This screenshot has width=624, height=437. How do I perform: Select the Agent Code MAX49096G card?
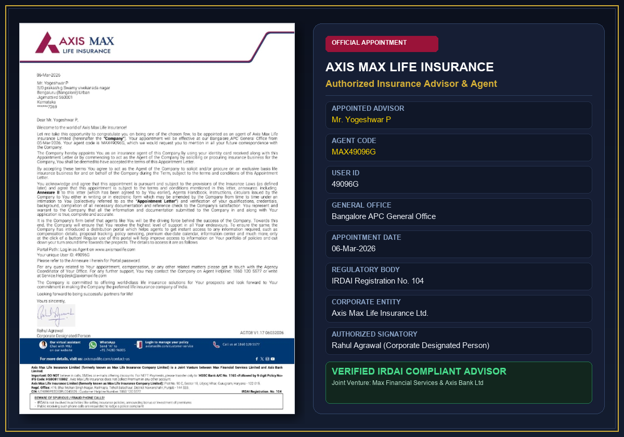coord(459,147)
